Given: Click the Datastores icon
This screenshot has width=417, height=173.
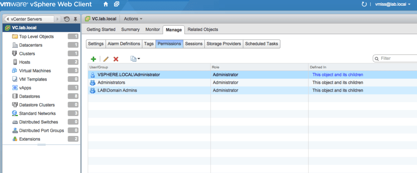Looking at the screenshot, I should coord(15,96).
